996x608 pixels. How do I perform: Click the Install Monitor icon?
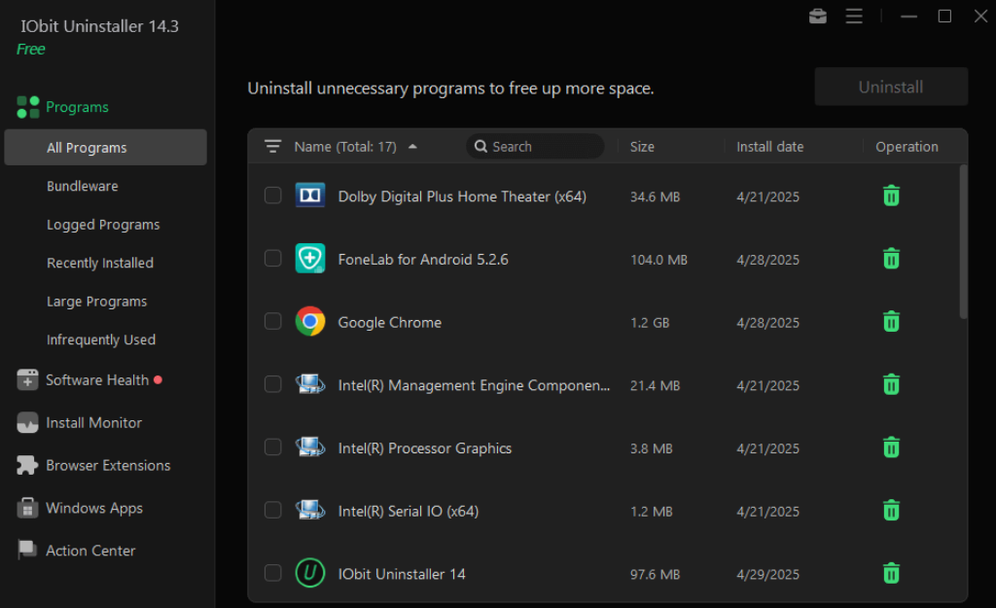[27, 422]
